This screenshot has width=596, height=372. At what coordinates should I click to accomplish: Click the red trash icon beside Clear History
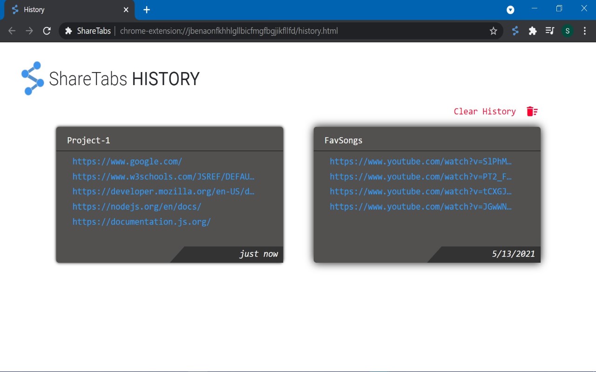pyautogui.click(x=532, y=111)
